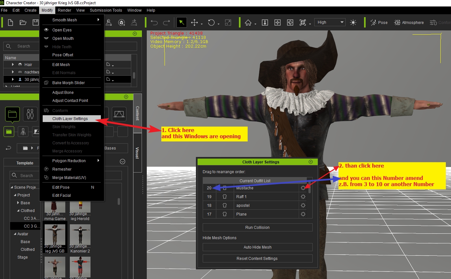Activate the Scale tool
The width and height of the screenshot is (451, 279).
[228, 22]
